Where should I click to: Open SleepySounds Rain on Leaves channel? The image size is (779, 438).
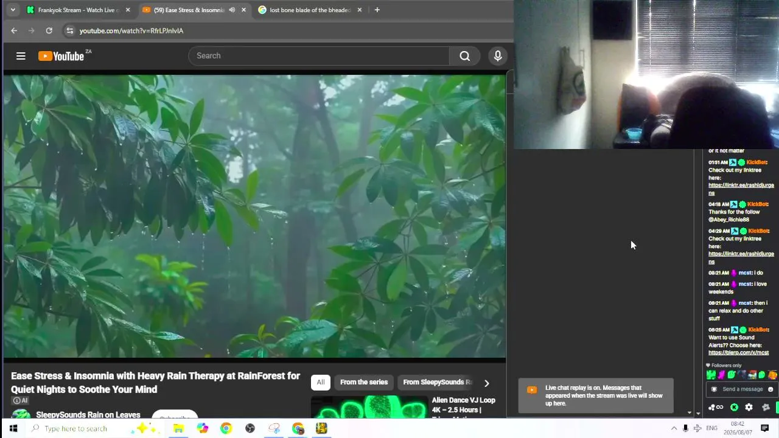pyautogui.click(x=88, y=415)
